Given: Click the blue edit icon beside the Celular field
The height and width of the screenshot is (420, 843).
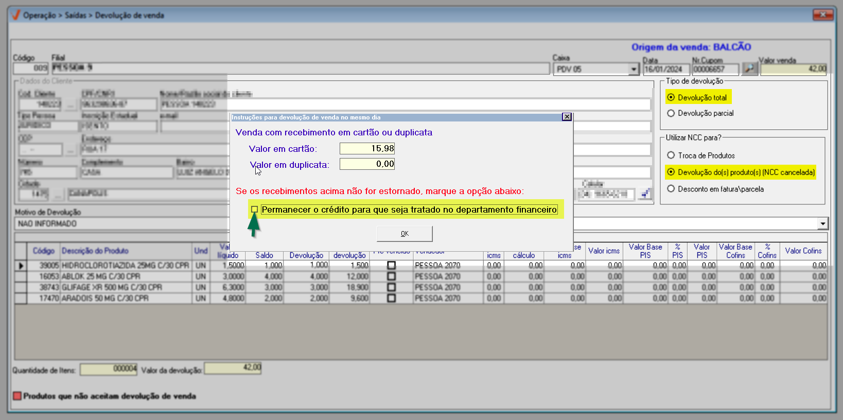Looking at the screenshot, I should [645, 194].
